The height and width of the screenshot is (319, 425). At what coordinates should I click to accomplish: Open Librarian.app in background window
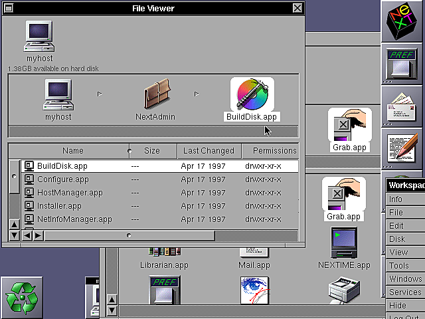[164, 253]
